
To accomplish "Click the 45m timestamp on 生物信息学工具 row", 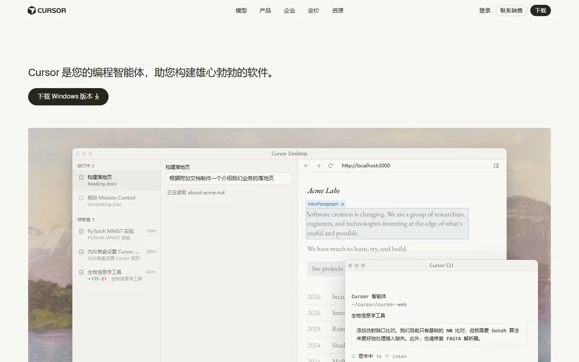I will click(151, 272).
